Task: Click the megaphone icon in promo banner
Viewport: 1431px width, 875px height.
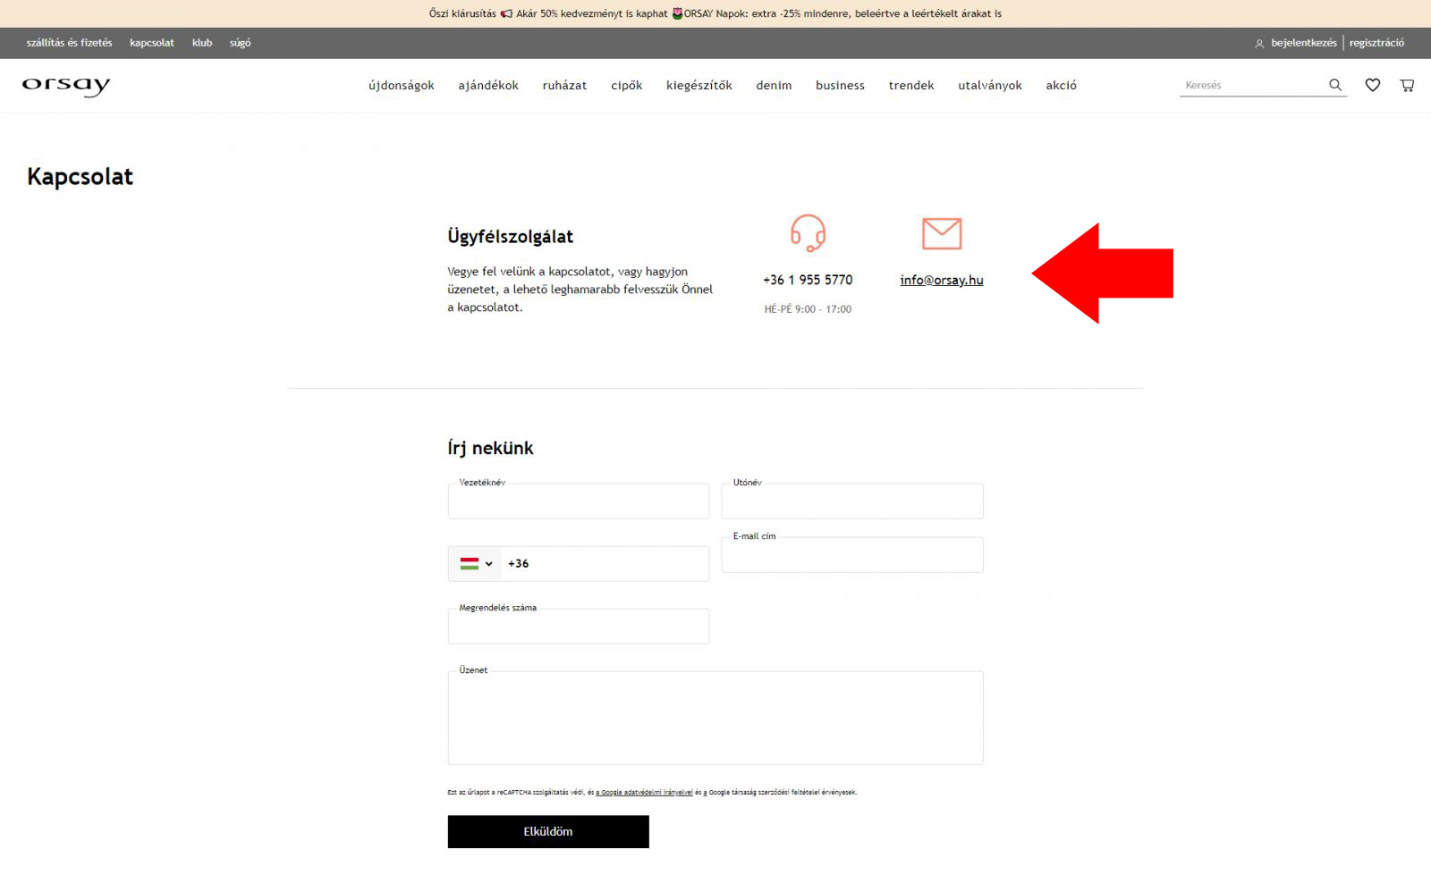Action: click(x=506, y=13)
